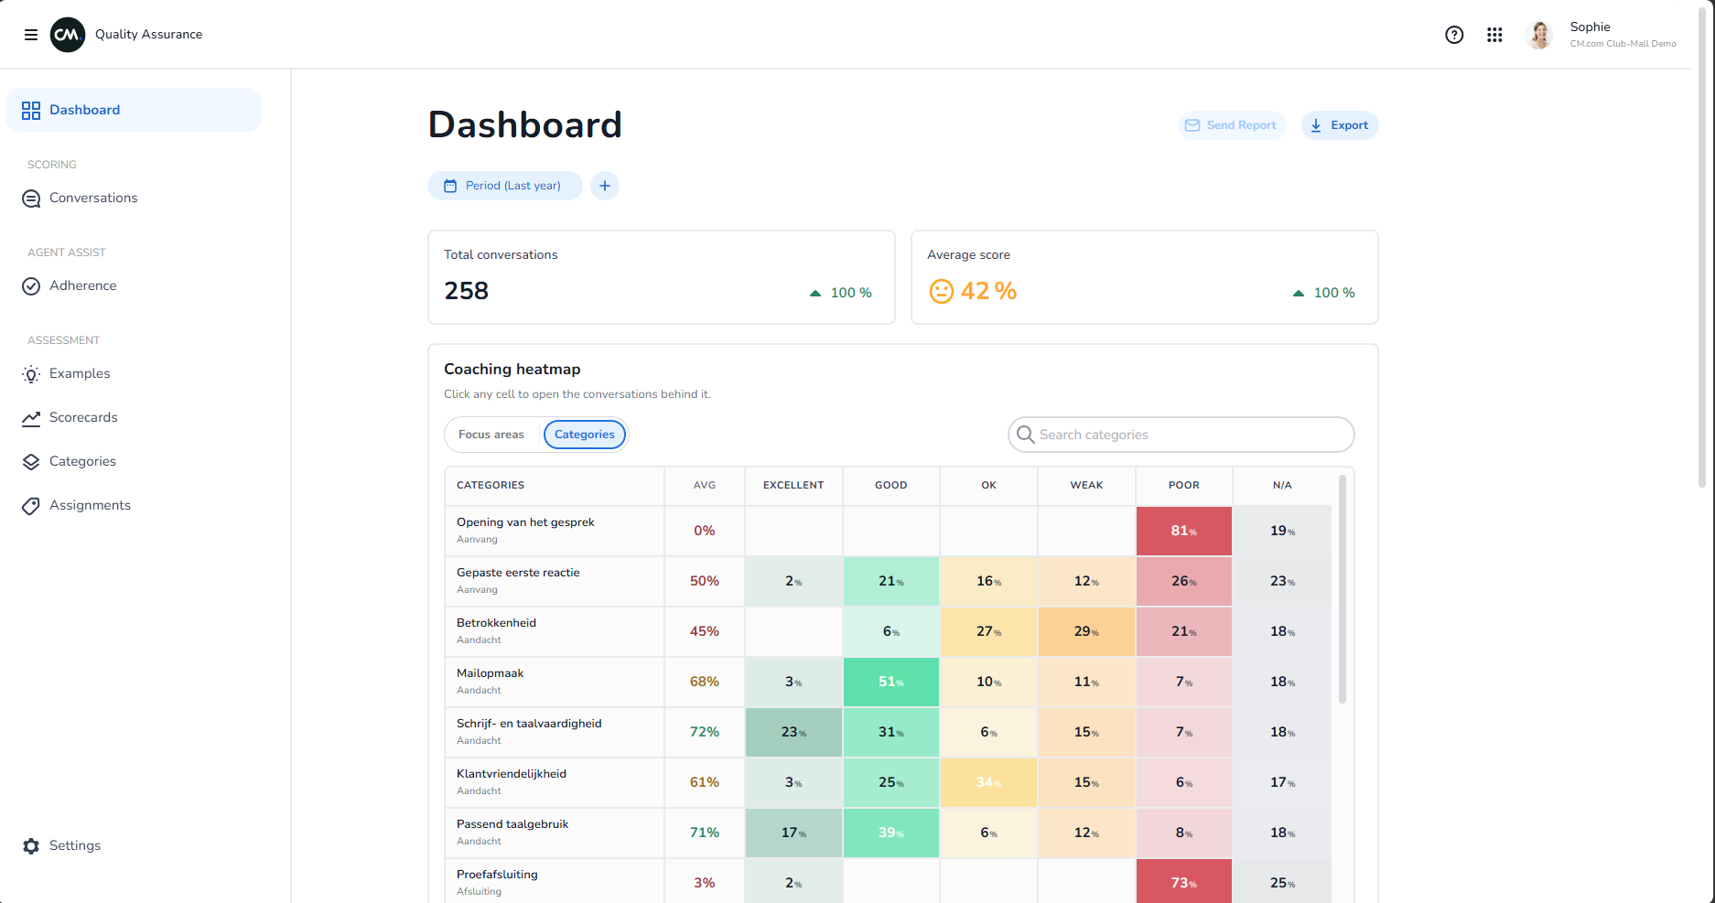Click the envelope icon in Send Report
1715x903 pixels.
(x=1192, y=125)
